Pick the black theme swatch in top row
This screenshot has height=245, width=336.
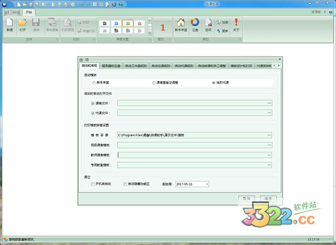(x=105, y=23)
